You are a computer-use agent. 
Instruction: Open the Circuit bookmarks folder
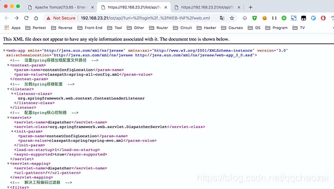coord(182,28)
